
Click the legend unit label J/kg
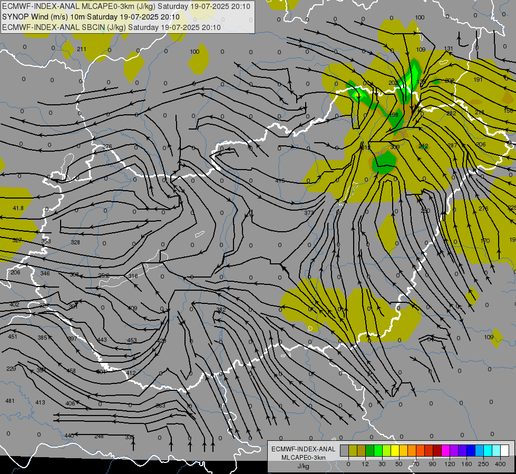coord(304,466)
